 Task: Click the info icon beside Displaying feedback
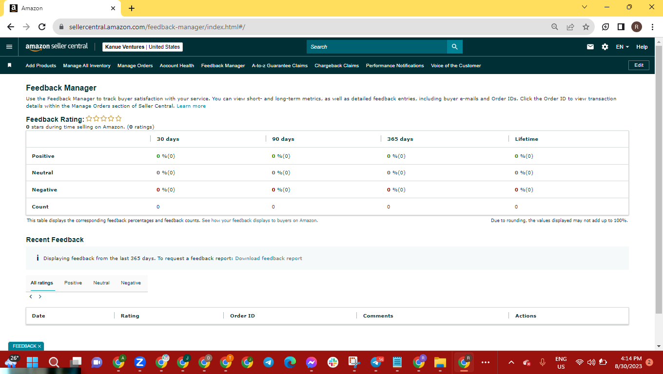38,258
